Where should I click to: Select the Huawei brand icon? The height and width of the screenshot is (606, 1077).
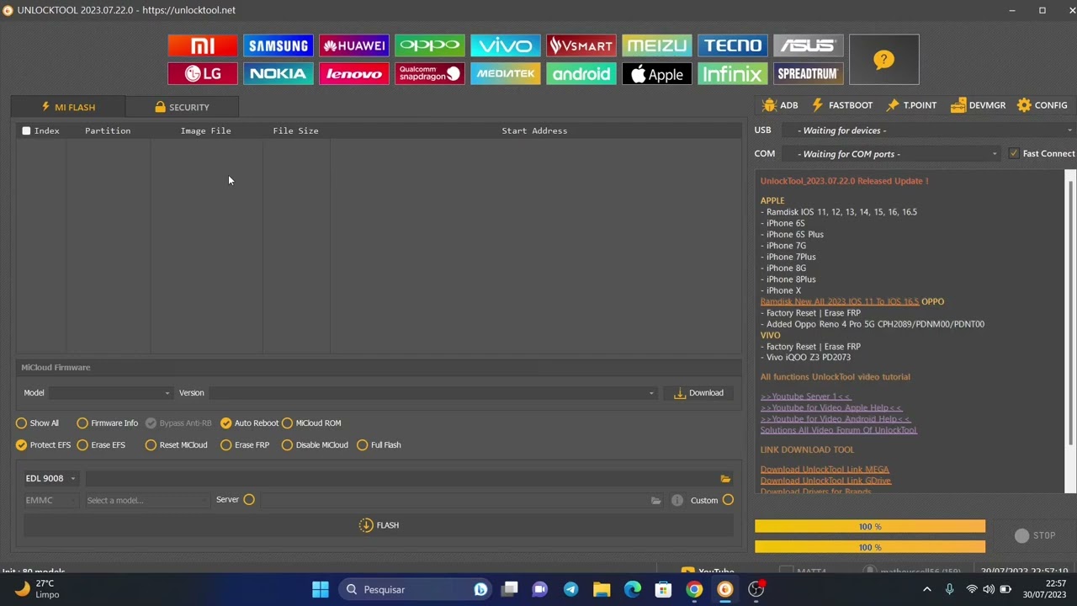point(354,45)
